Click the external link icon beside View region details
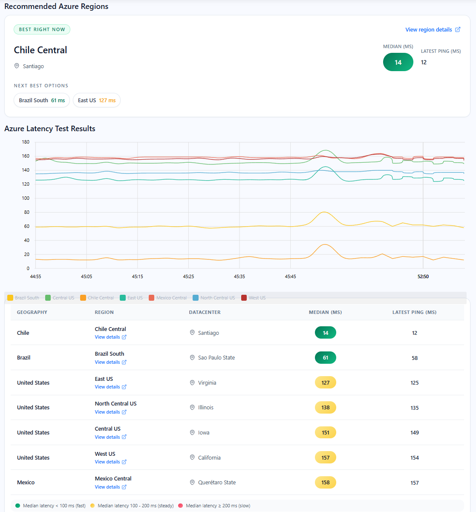This screenshot has height=512, width=476. [x=458, y=29]
